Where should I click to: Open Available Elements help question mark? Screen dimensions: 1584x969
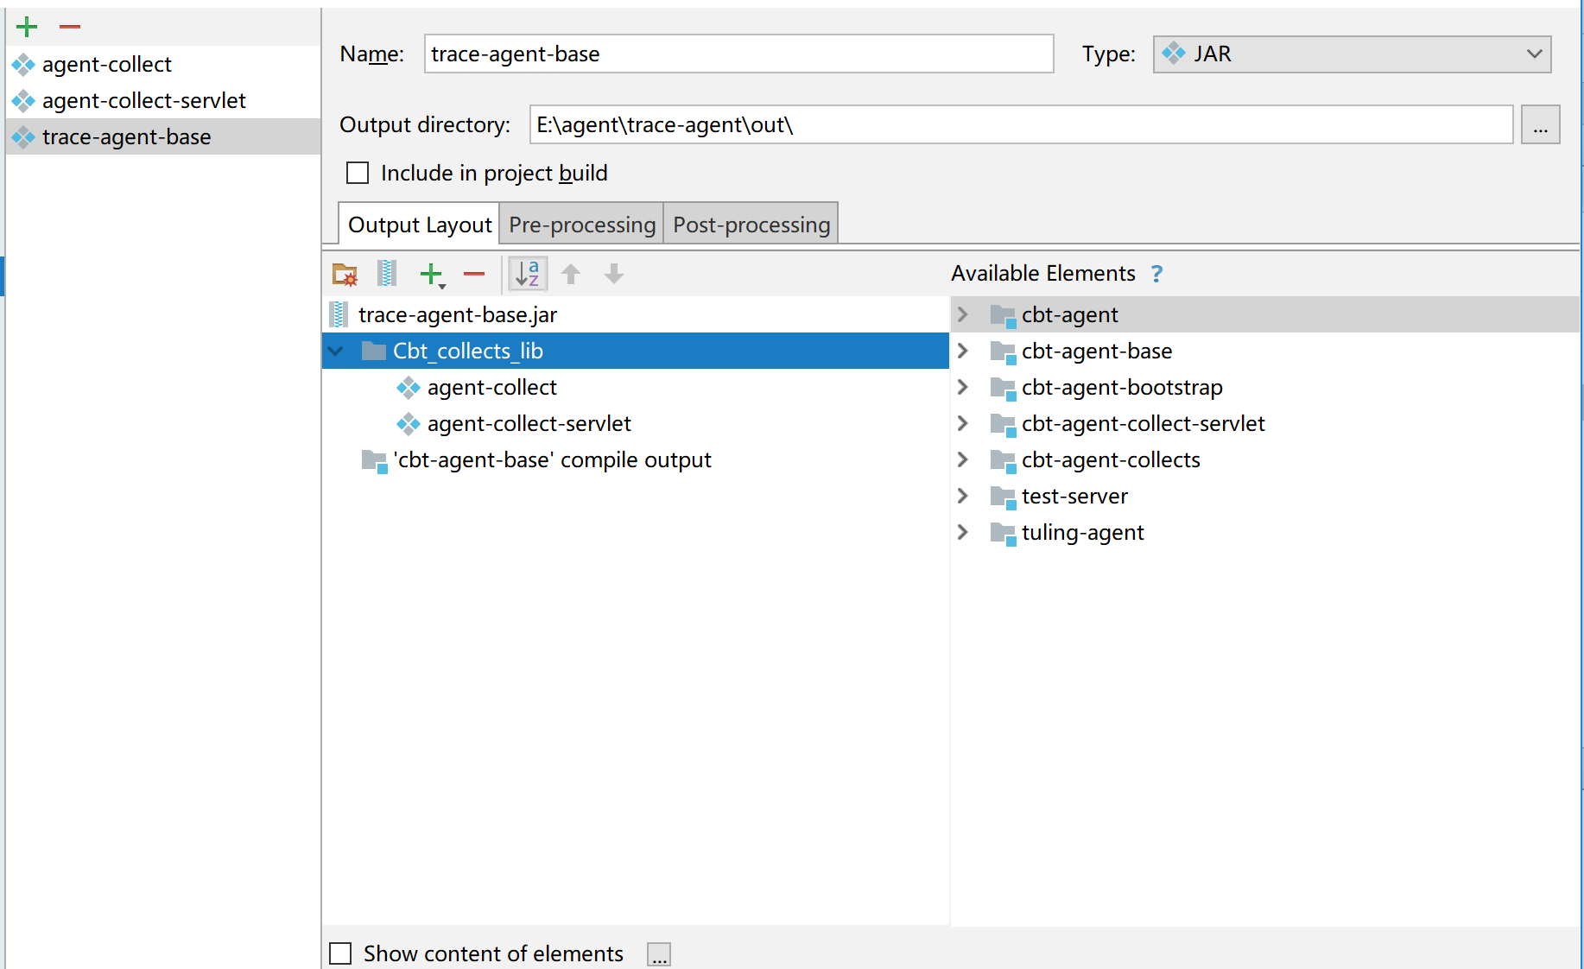[1156, 274]
